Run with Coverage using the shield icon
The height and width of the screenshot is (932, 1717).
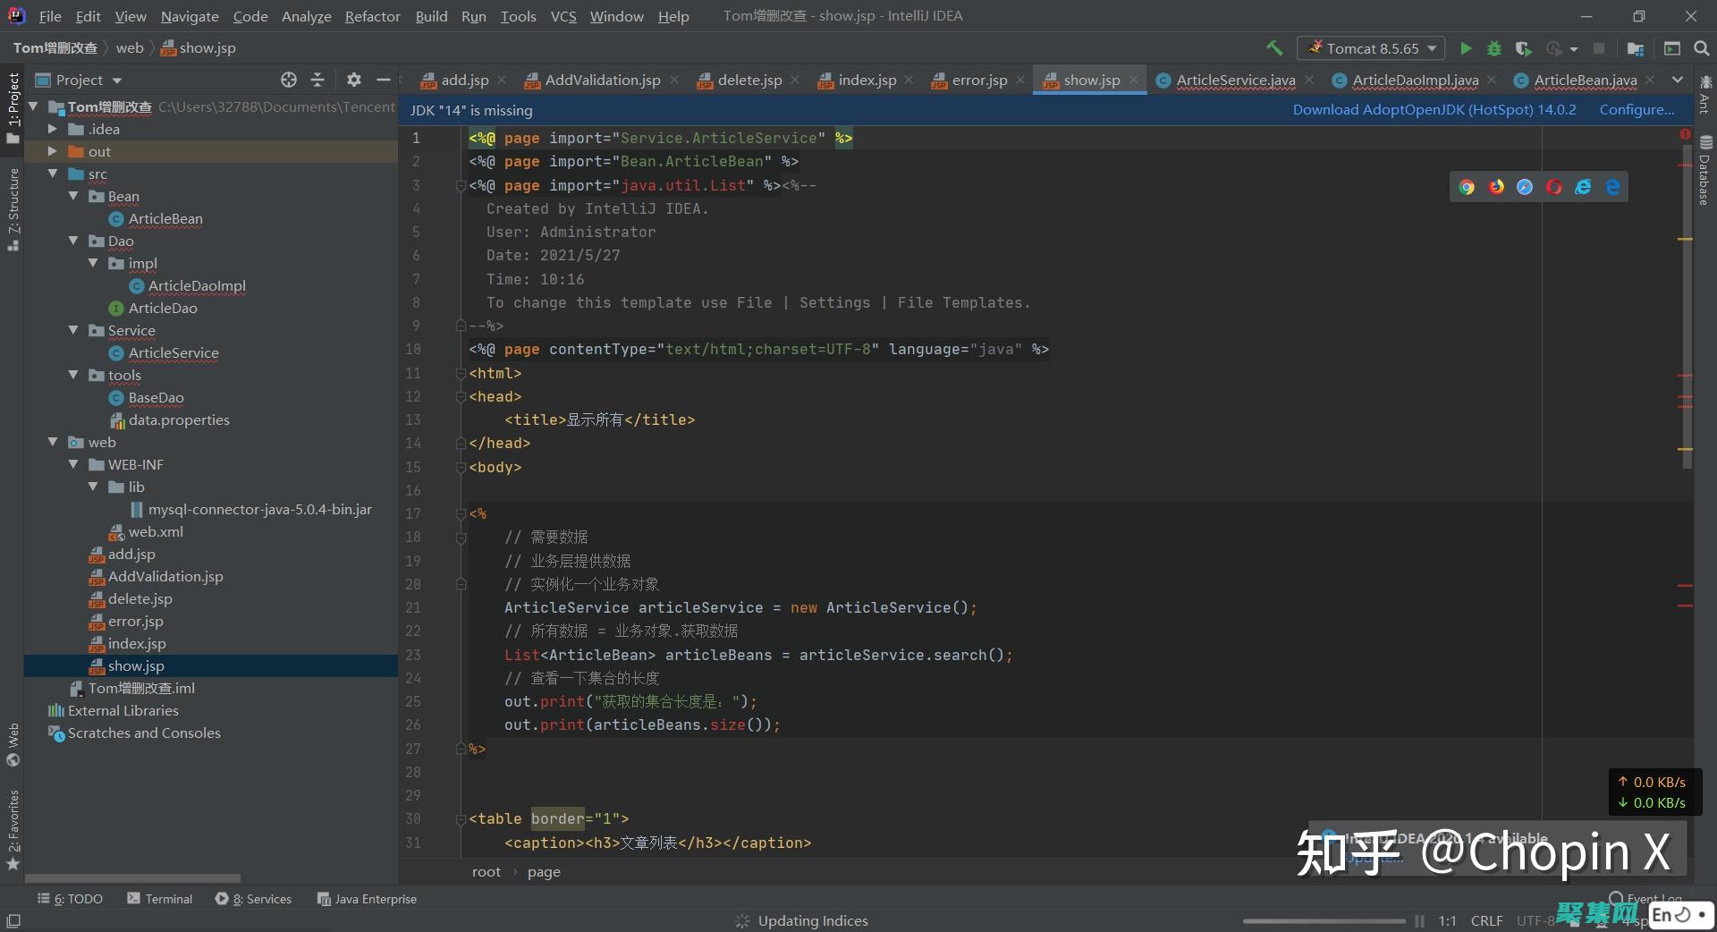pyautogui.click(x=1524, y=48)
